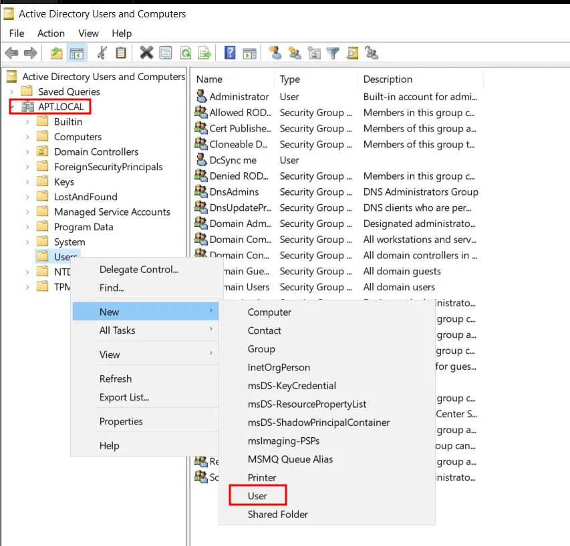Image resolution: width=570 pixels, height=546 pixels.
Task: Create new organizational unit toolbar icon
Action: point(313,53)
